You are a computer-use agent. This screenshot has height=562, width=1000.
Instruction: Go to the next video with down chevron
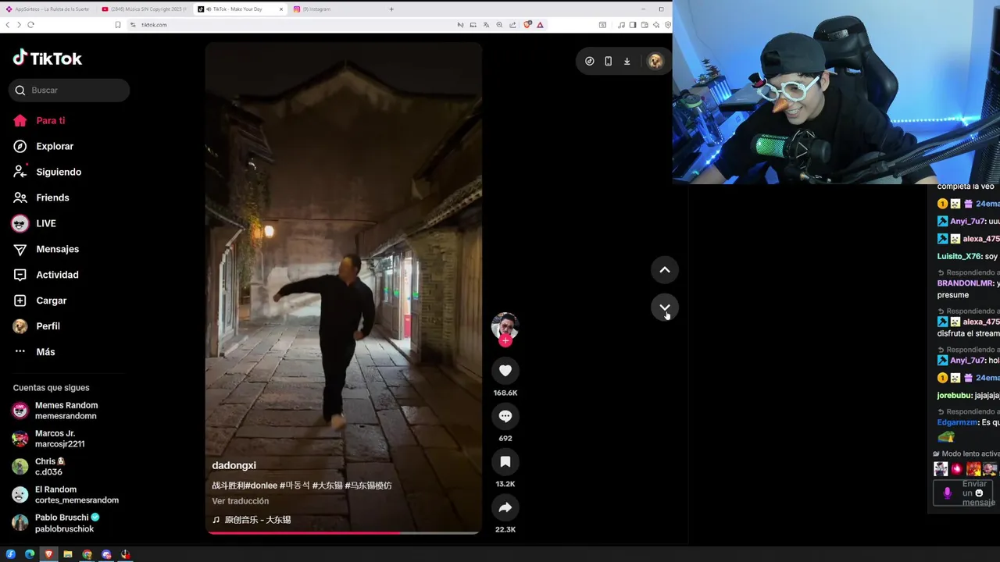tap(665, 308)
